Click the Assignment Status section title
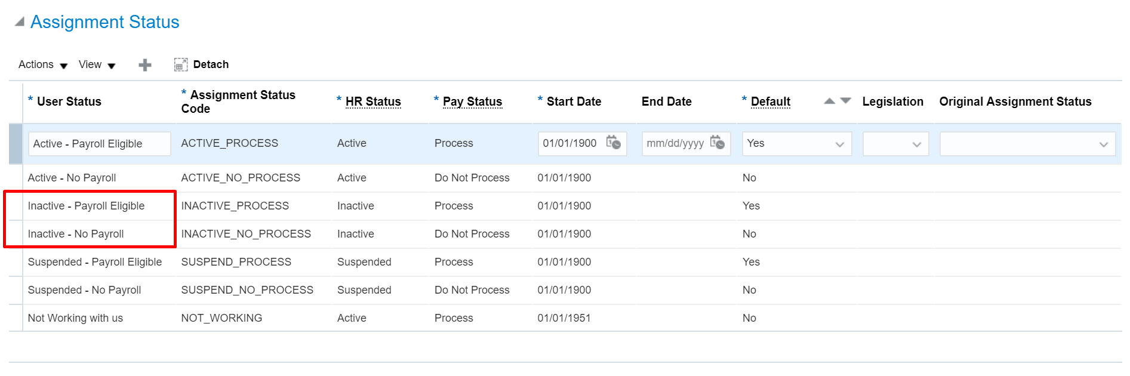 (105, 22)
